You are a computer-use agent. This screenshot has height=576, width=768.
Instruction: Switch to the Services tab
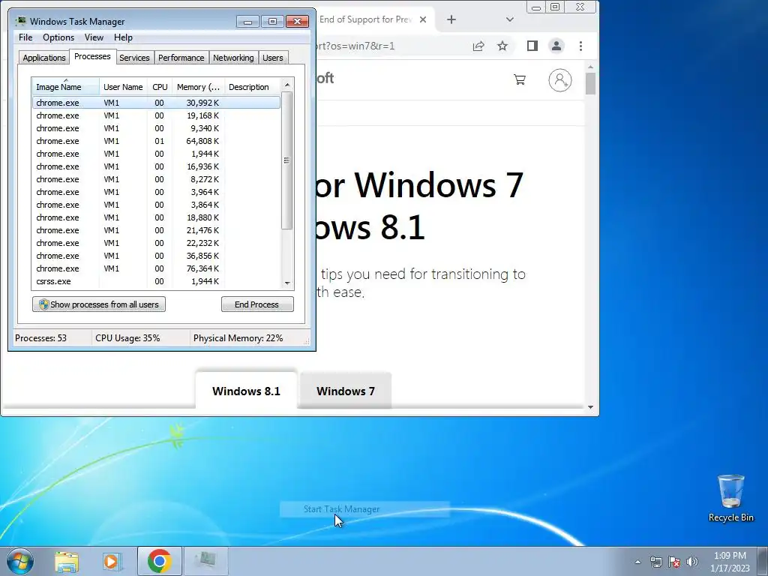point(135,58)
